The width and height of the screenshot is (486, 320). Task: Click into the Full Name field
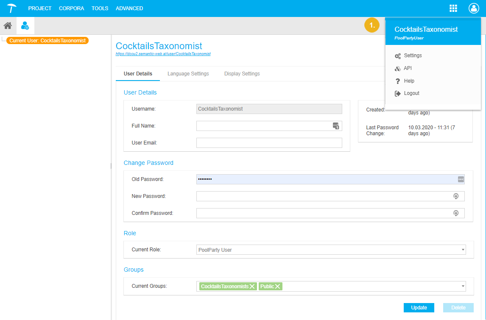(269, 126)
